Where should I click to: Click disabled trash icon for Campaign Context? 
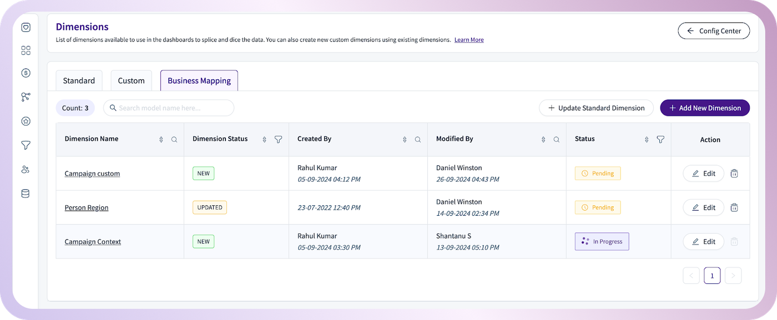point(734,242)
